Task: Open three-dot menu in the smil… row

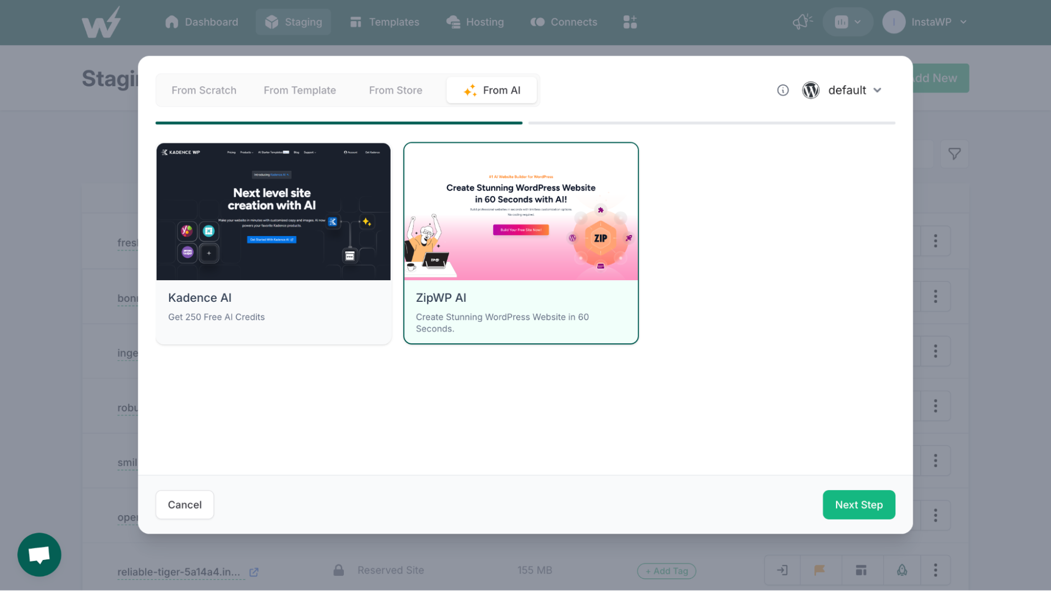Action: (x=935, y=461)
